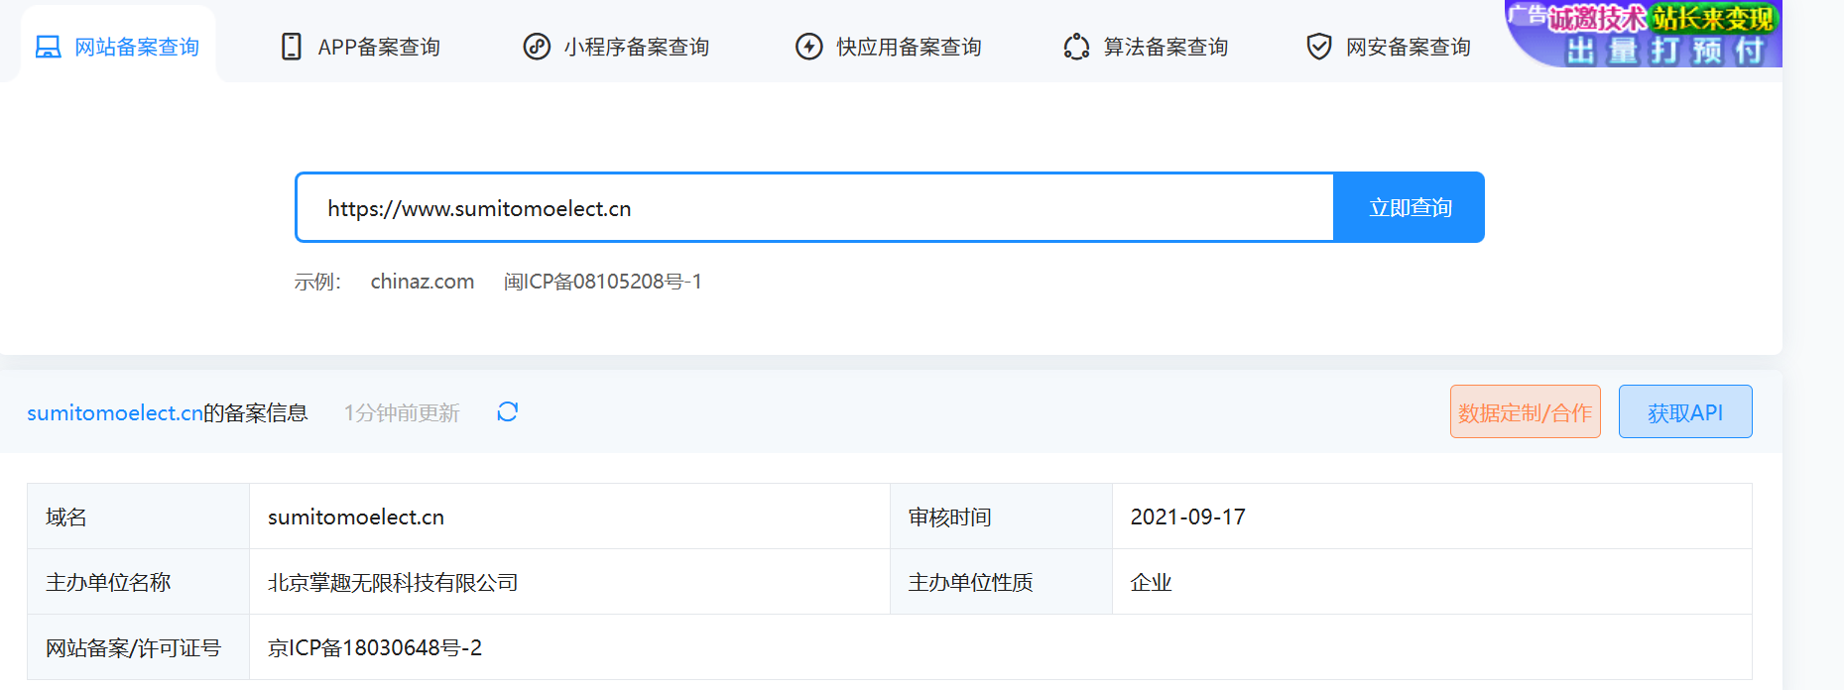Click the advertisement banner 诚邀技术 站长来变现
1844x690 pixels.
pos(1644,34)
